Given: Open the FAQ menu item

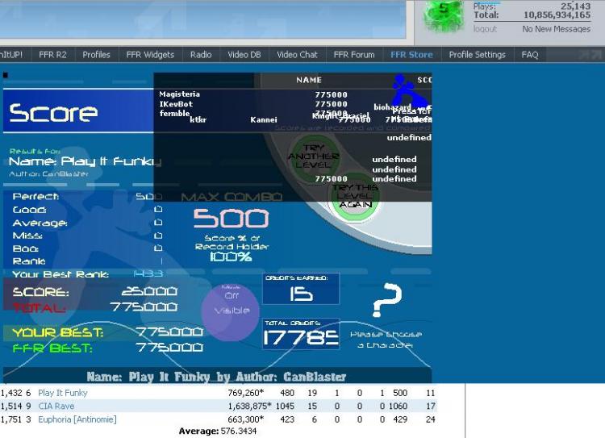Looking at the screenshot, I should click(x=530, y=55).
